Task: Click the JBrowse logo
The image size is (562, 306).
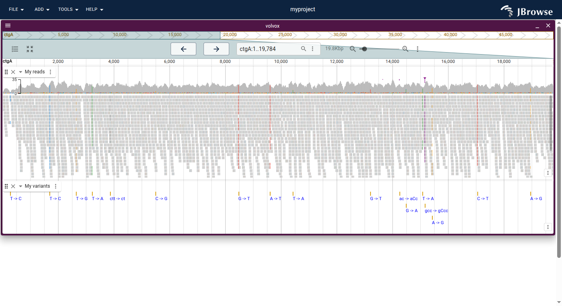Action: tap(527, 11)
